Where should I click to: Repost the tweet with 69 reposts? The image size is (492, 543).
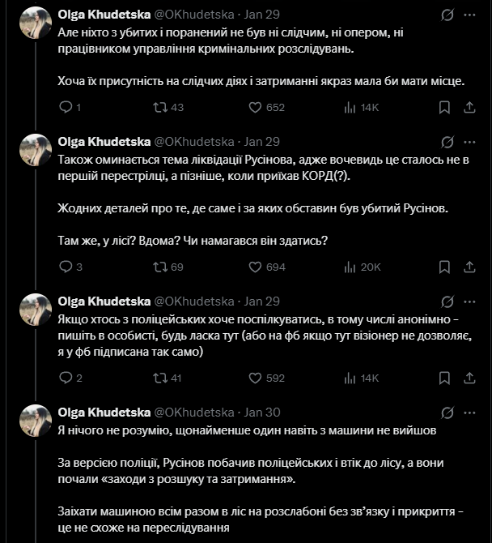click(x=160, y=267)
